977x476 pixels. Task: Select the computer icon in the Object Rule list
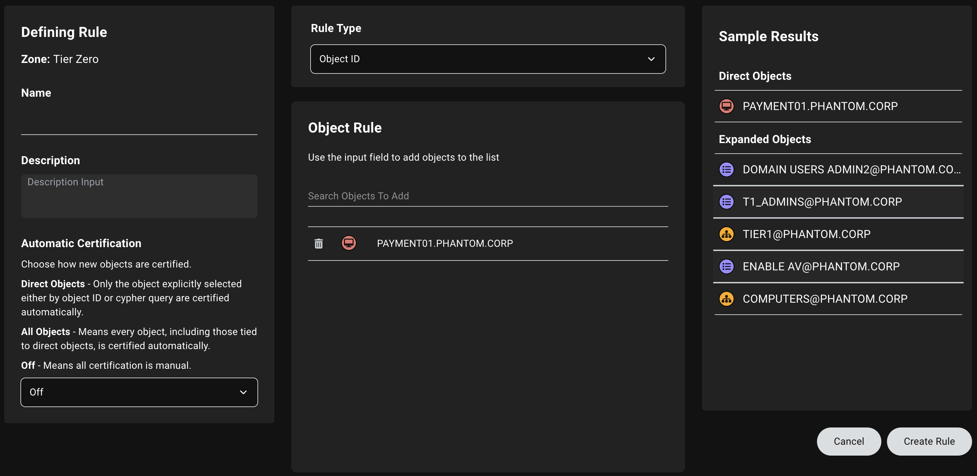(x=349, y=243)
